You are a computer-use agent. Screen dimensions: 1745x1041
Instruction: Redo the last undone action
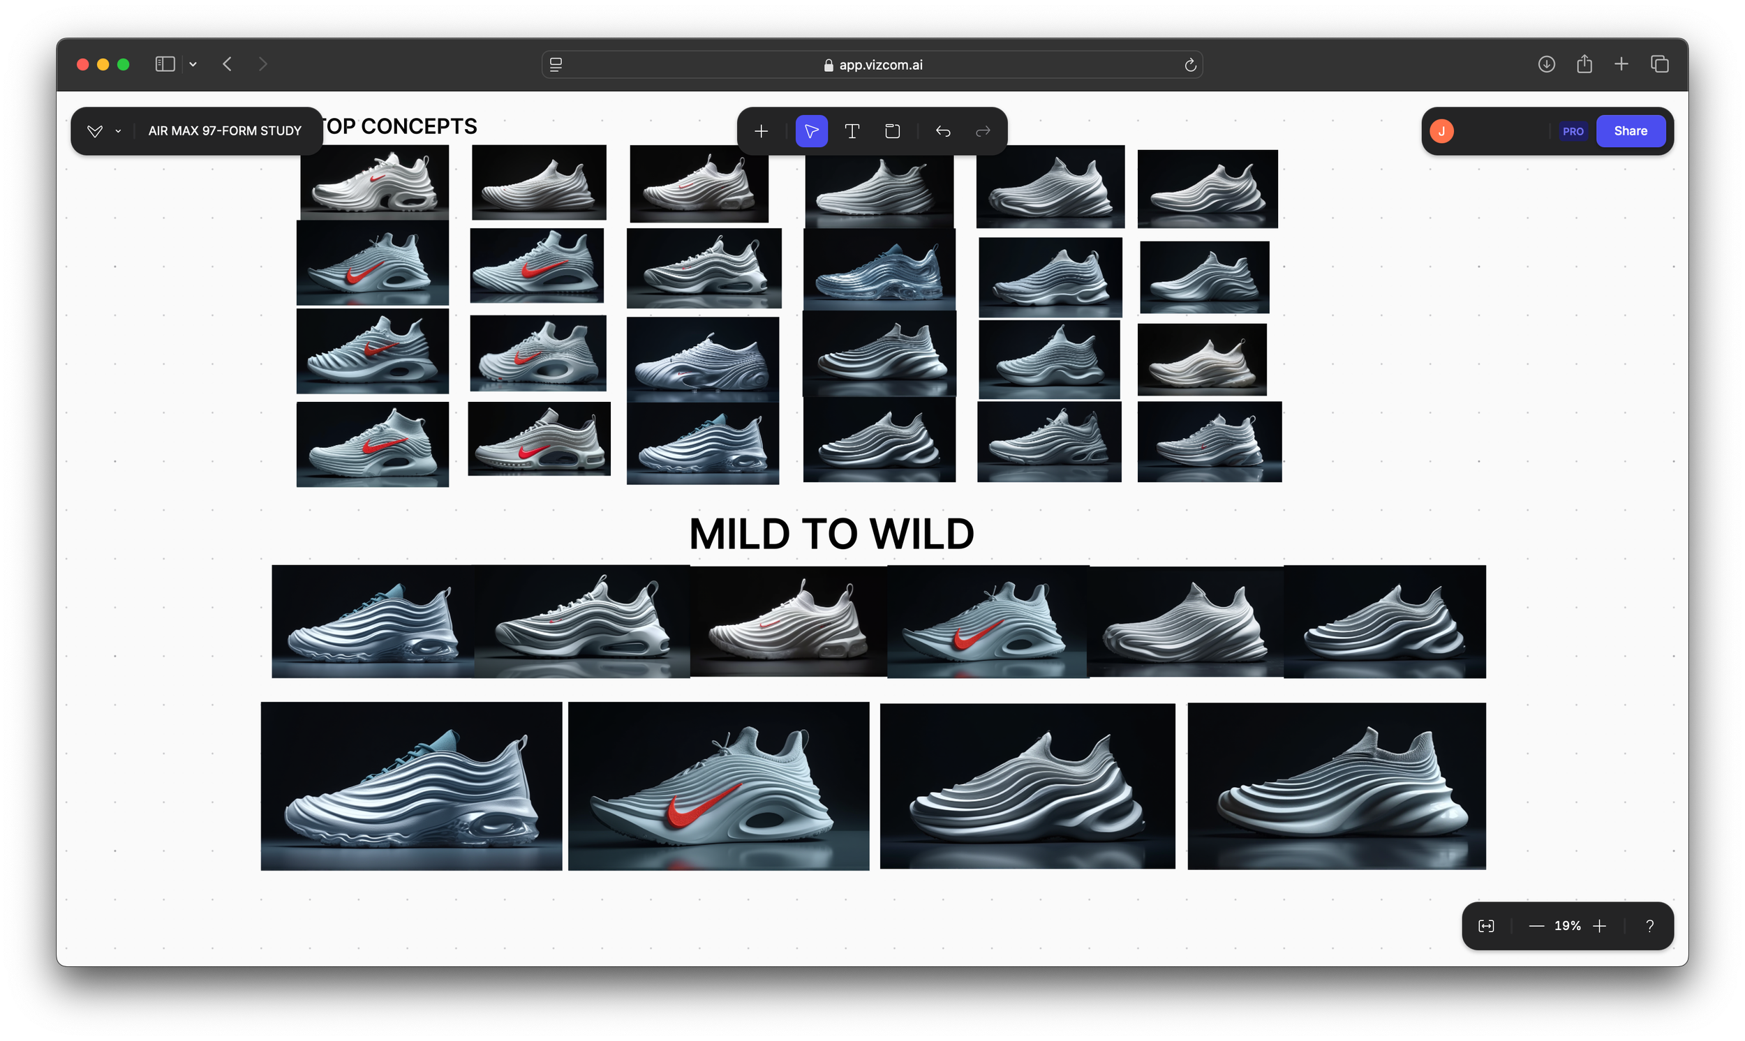[x=983, y=131]
